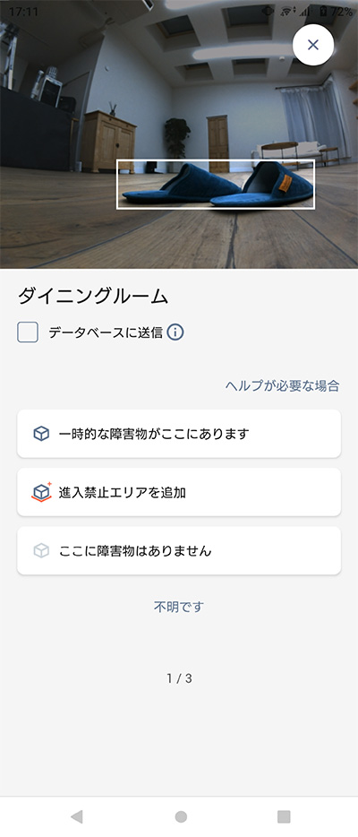Tap the orange no-go zone cube icon
Image resolution: width=358 pixels, height=837 pixels.
click(x=41, y=492)
